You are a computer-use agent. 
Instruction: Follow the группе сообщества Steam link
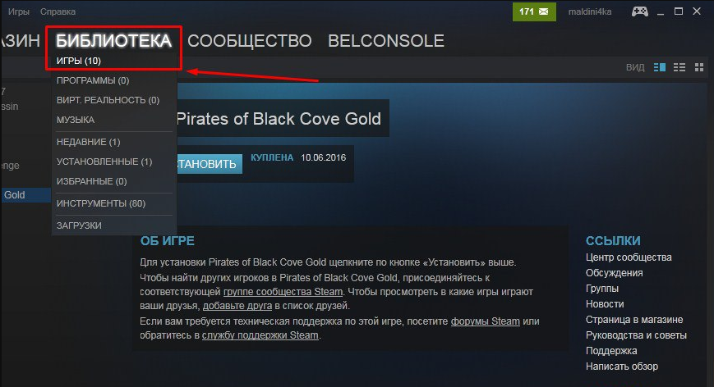pyautogui.click(x=283, y=292)
